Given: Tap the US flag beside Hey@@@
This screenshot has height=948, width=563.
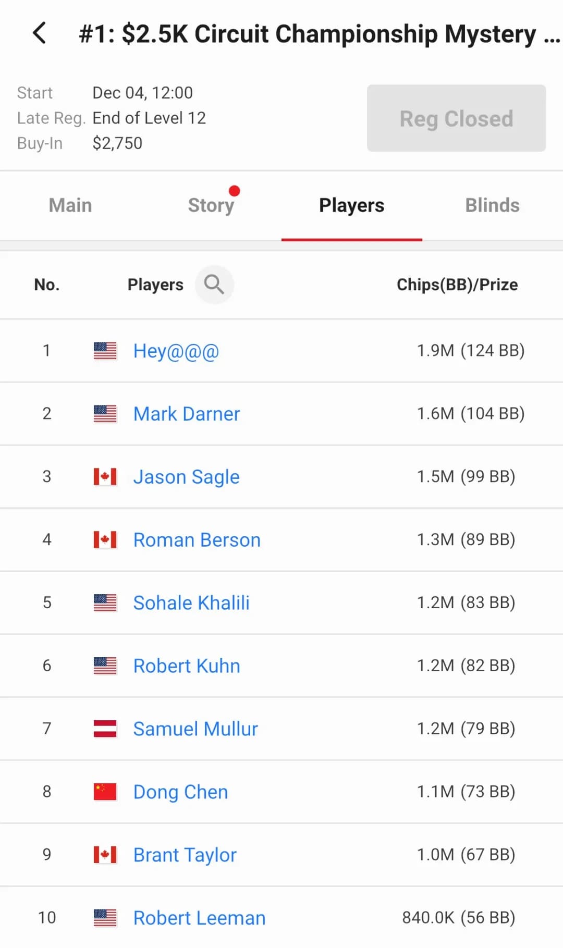Looking at the screenshot, I should (105, 351).
